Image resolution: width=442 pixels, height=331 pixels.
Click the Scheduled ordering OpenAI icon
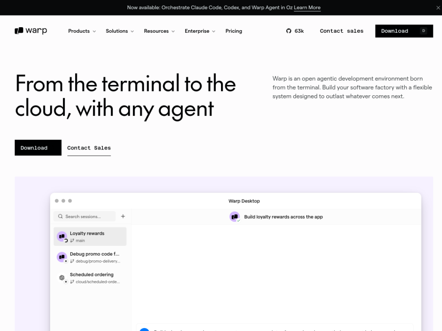pyautogui.click(x=62, y=278)
